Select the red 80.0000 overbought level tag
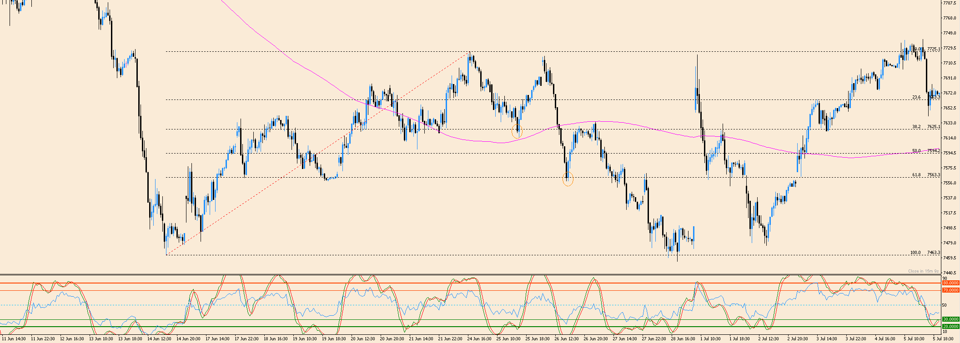The height and width of the screenshot is (343, 960). click(950, 283)
